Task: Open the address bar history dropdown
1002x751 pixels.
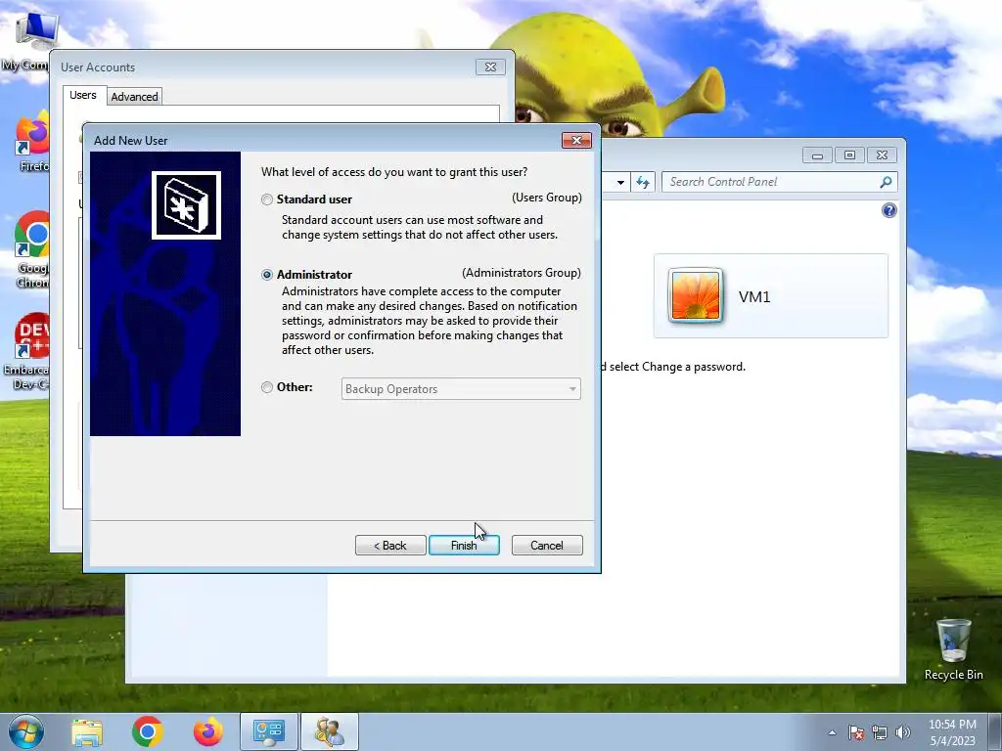Action: 620,183
